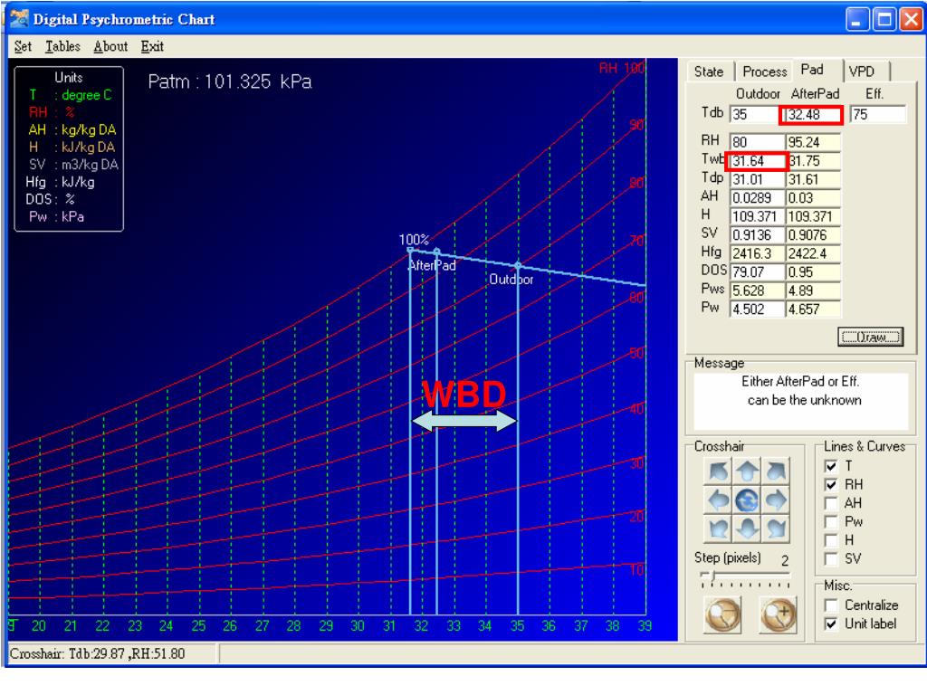Viewport: 927px width, 695px height.
Task: Click the Outdoor Pw field 4.502
Action: pos(758,309)
